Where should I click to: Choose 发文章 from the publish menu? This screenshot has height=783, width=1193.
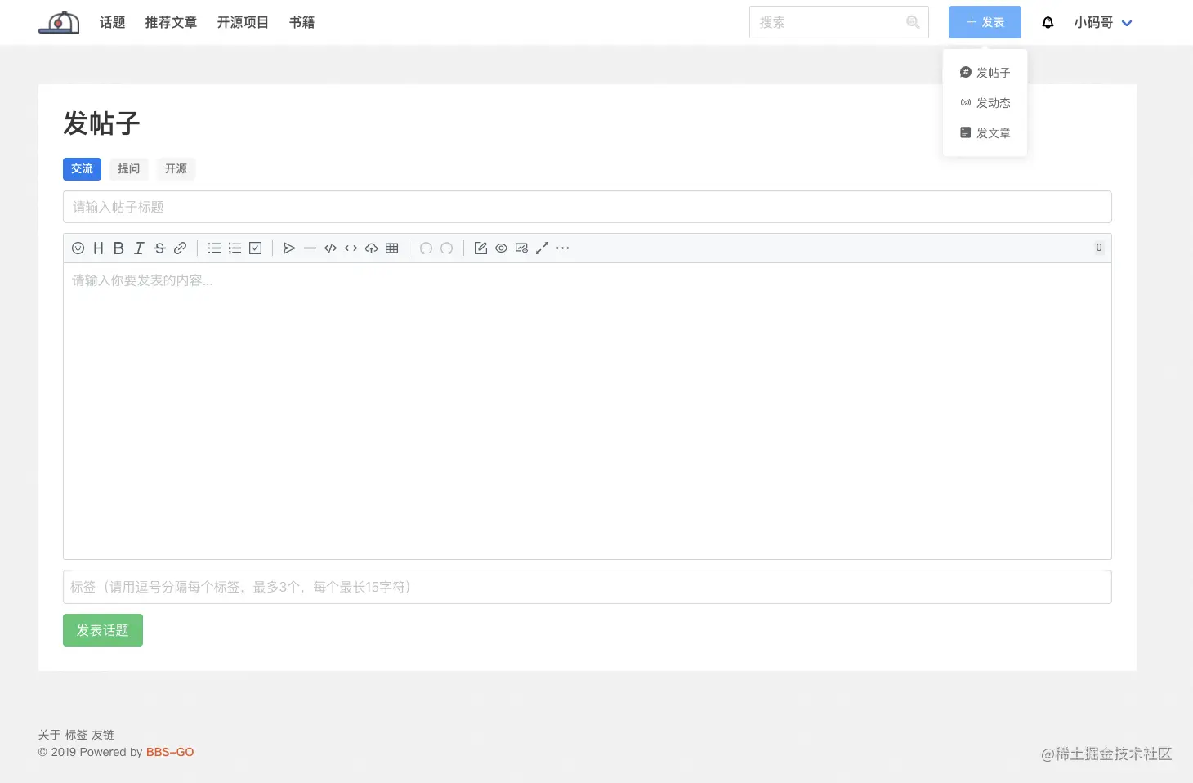(992, 132)
